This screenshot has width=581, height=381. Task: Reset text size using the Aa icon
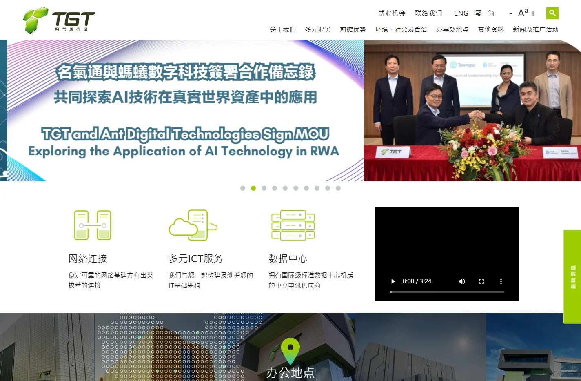(523, 13)
